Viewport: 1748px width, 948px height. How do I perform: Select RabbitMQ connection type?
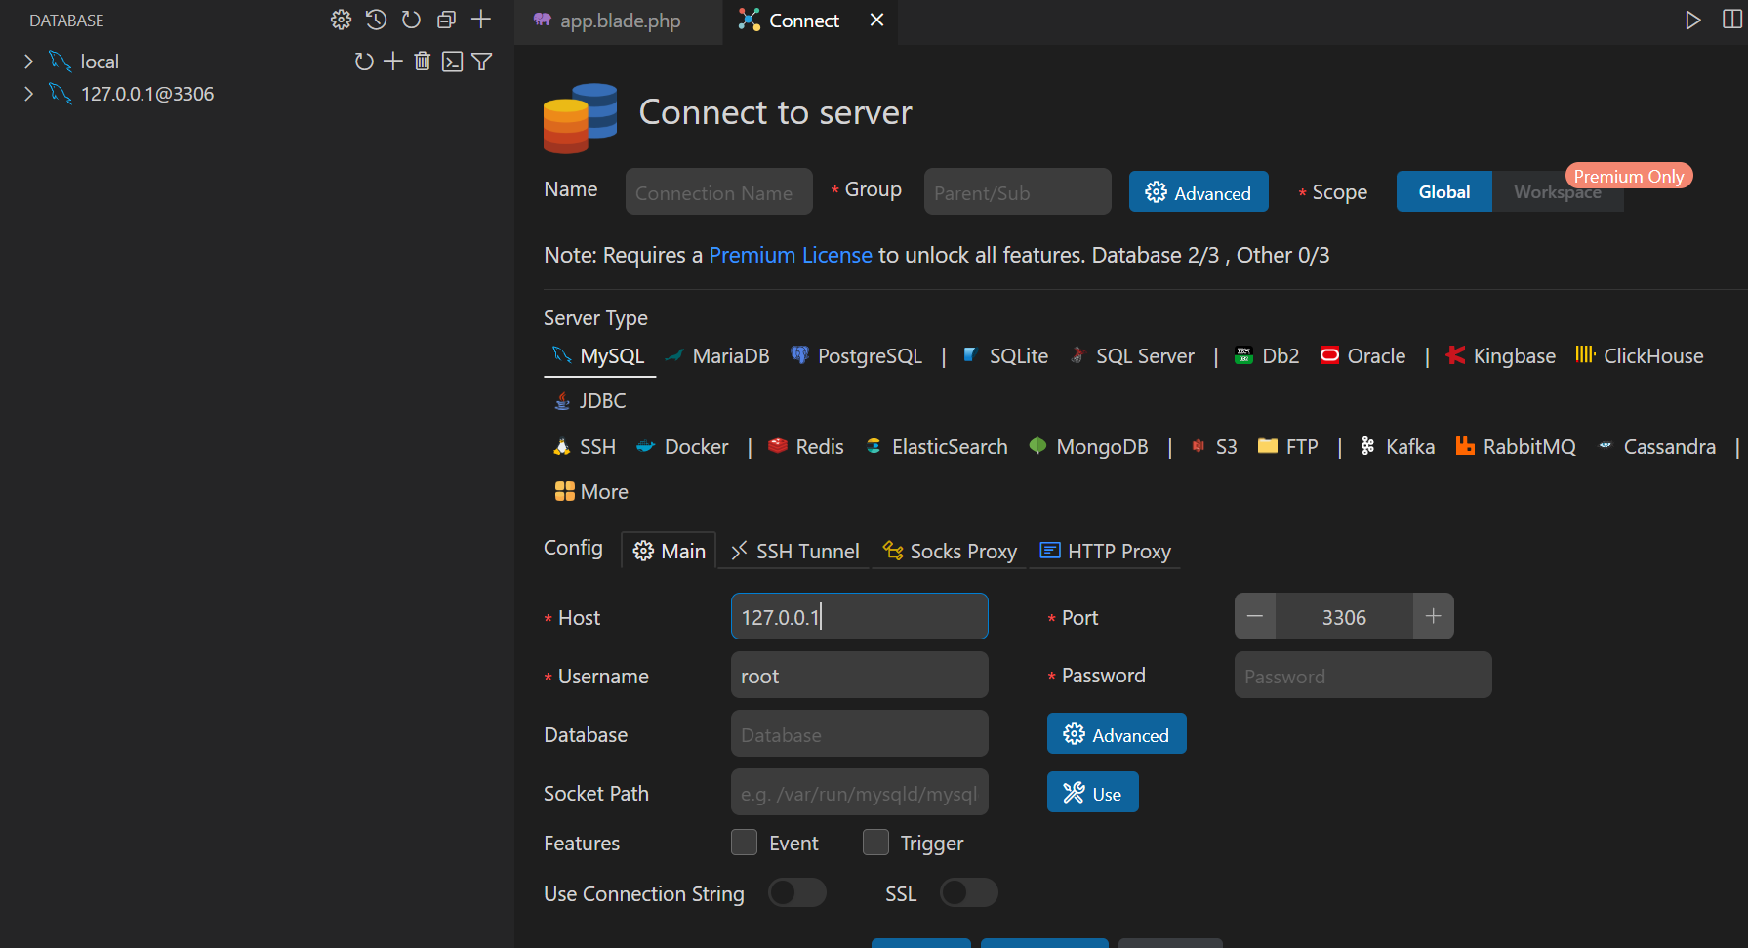coord(1516,447)
